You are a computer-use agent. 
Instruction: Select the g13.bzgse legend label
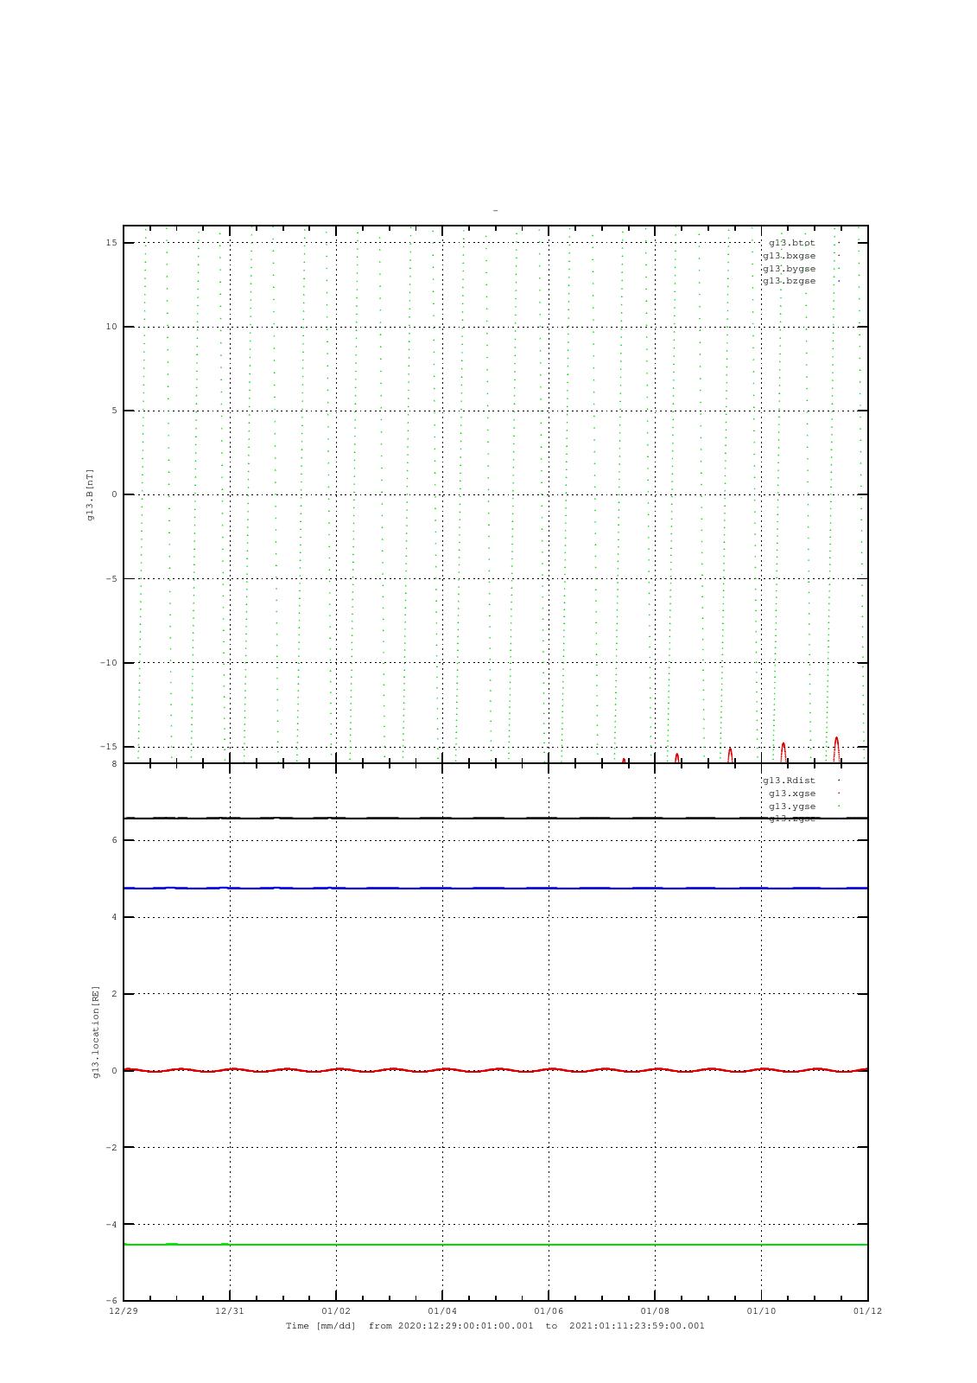point(789,281)
